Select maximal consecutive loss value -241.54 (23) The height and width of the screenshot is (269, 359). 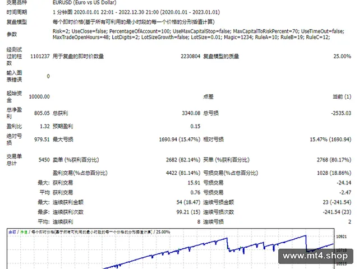point(337,212)
